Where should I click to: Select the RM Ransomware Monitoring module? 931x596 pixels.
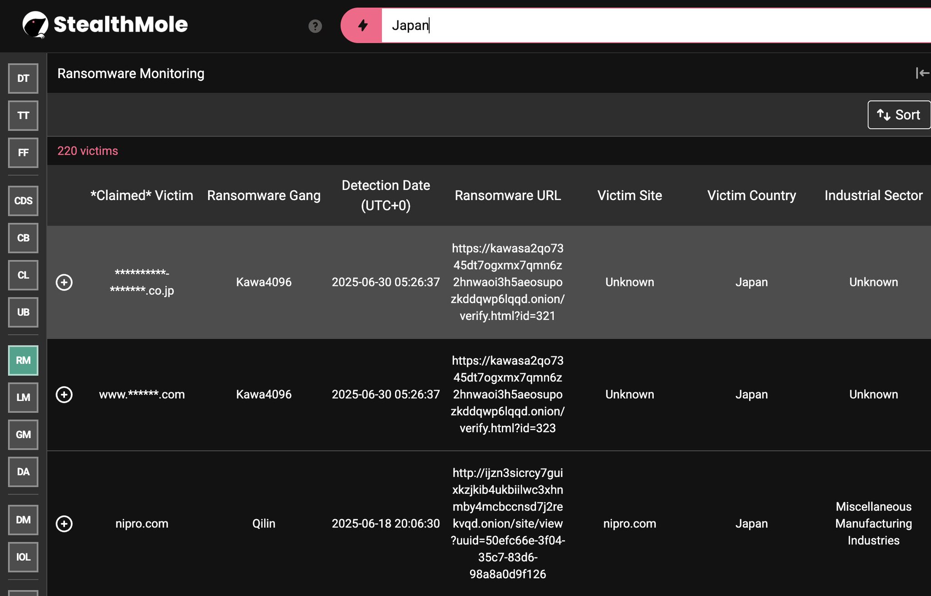[x=23, y=360]
